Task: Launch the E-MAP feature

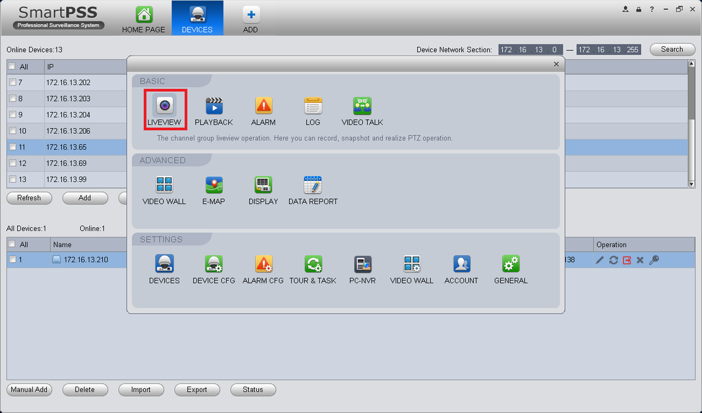Action: (x=214, y=190)
